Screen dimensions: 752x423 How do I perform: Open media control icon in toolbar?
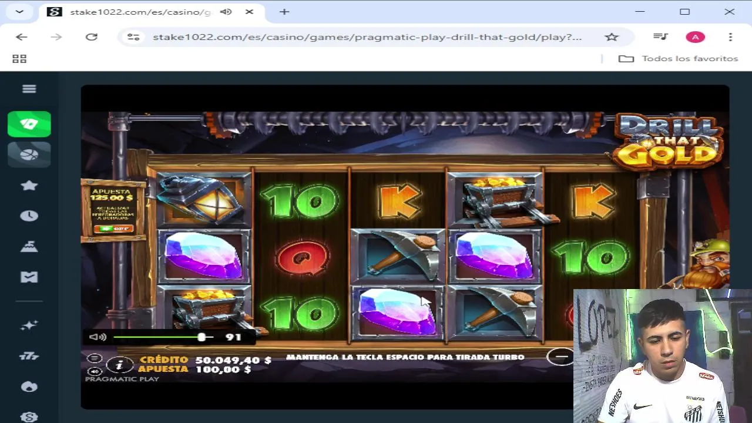(660, 37)
